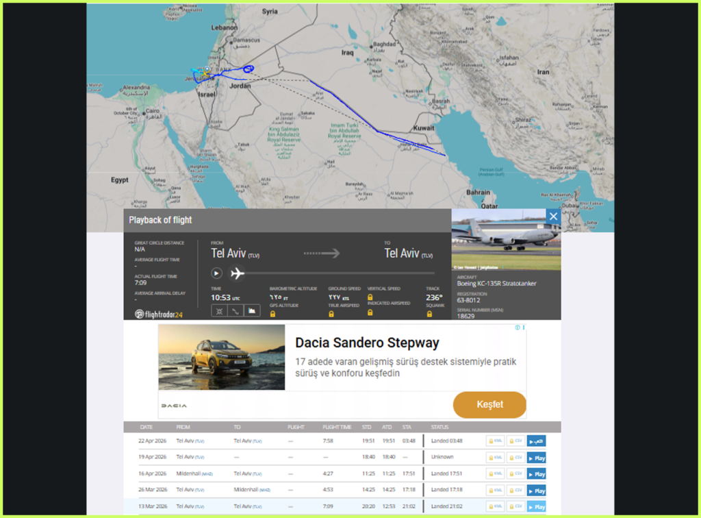
Task: Click the KML download for 19 Apr 2026 flight
Action: [496, 458]
